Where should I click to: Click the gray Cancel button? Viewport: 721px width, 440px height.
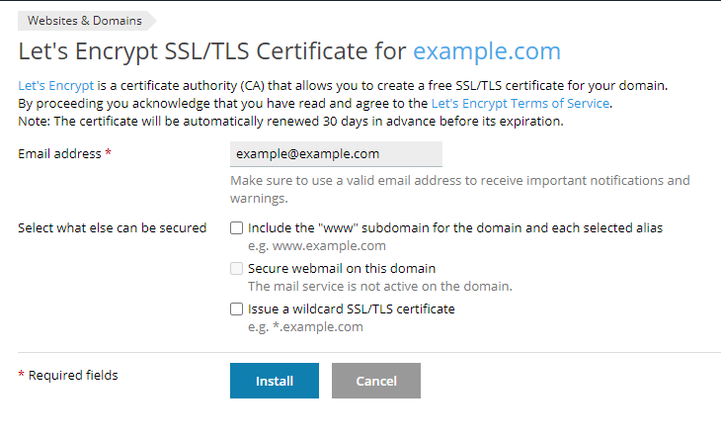376,381
